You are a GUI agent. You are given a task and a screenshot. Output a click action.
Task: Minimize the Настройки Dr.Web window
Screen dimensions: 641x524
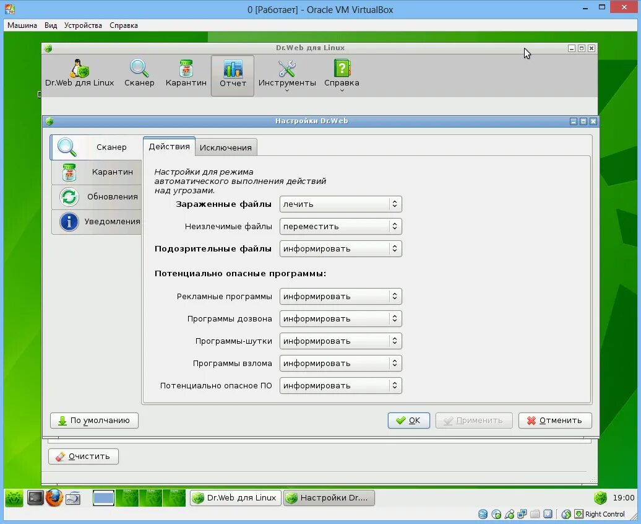pyautogui.click(x=574, y=121)
